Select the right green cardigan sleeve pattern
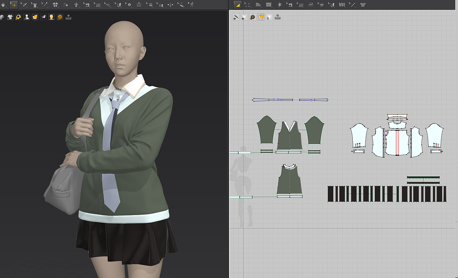 click(x=315, y=131)
